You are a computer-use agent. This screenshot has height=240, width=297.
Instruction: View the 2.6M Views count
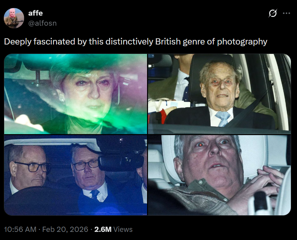click(x=113, y=229)
